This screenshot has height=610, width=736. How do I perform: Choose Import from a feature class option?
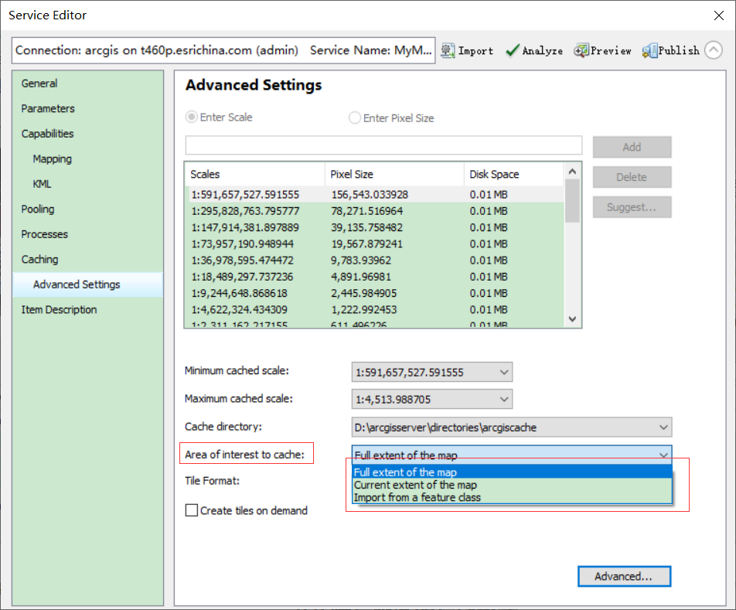point(512,497)
